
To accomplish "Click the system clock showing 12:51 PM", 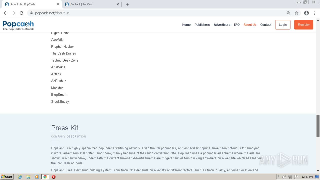I will click(x=307, y=177).
